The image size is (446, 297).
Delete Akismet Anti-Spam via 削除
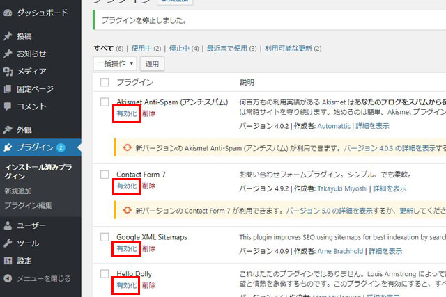click(148, 113)
